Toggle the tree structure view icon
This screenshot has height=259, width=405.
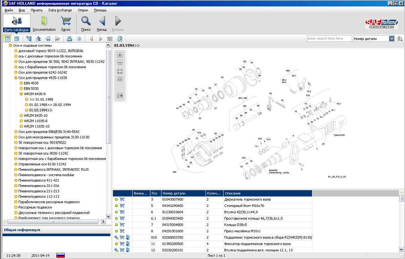[29, 39]
